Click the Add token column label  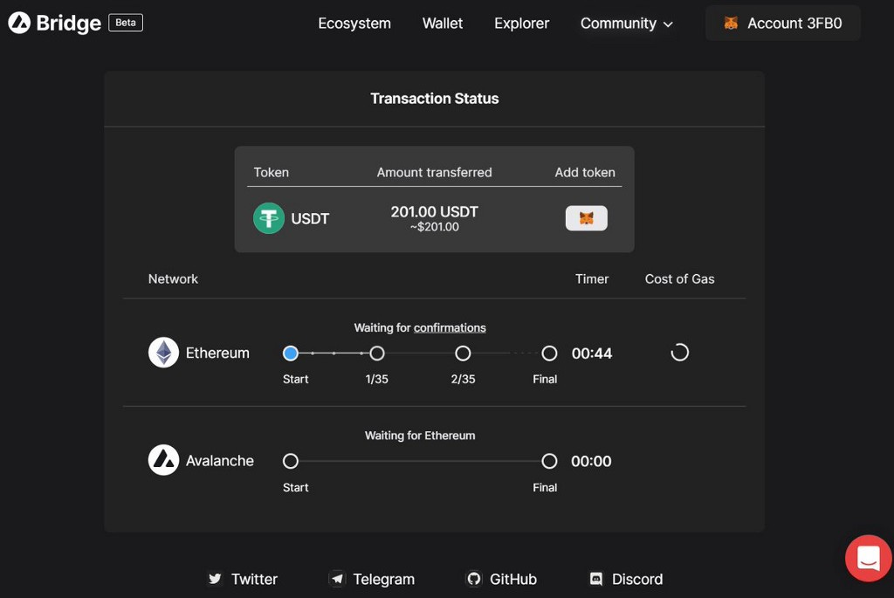pos(585,172)
